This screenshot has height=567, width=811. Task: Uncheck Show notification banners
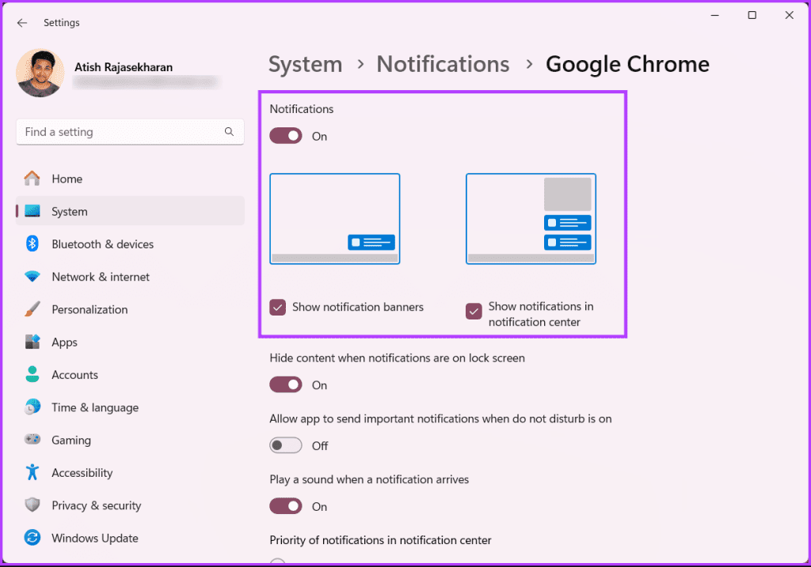pyautogui.click(x=277, y=307)
